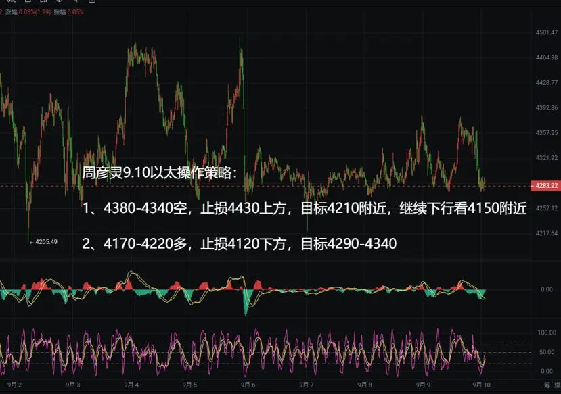Click the 0.00 label of the MACD panel

[x=547, y=290]
